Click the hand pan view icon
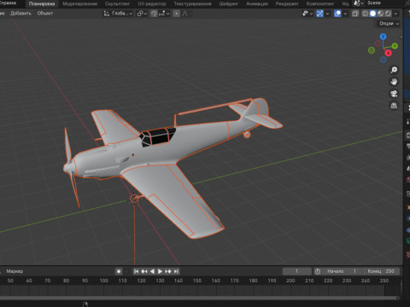 (x=394, y=82)
